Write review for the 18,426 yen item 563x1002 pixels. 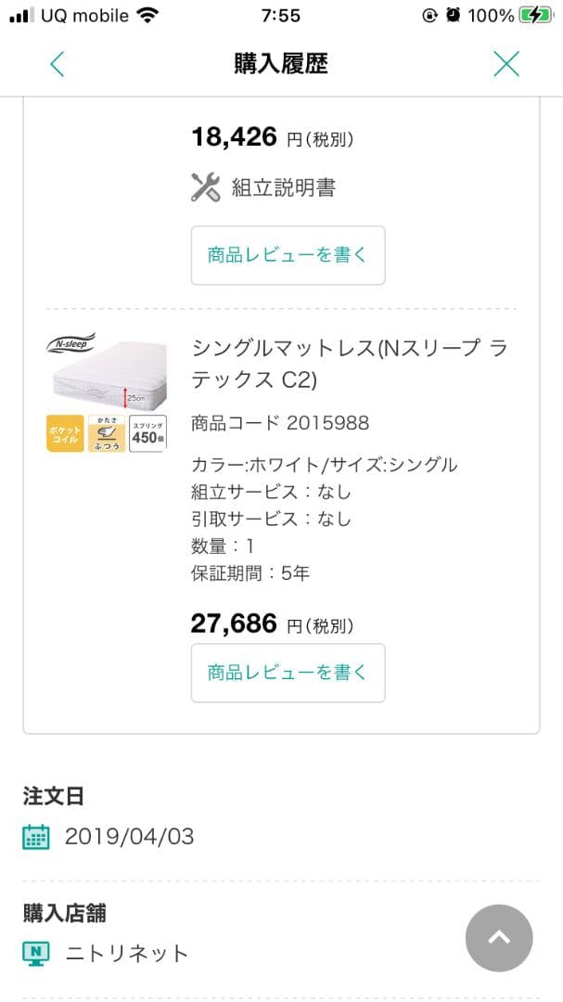288,255
